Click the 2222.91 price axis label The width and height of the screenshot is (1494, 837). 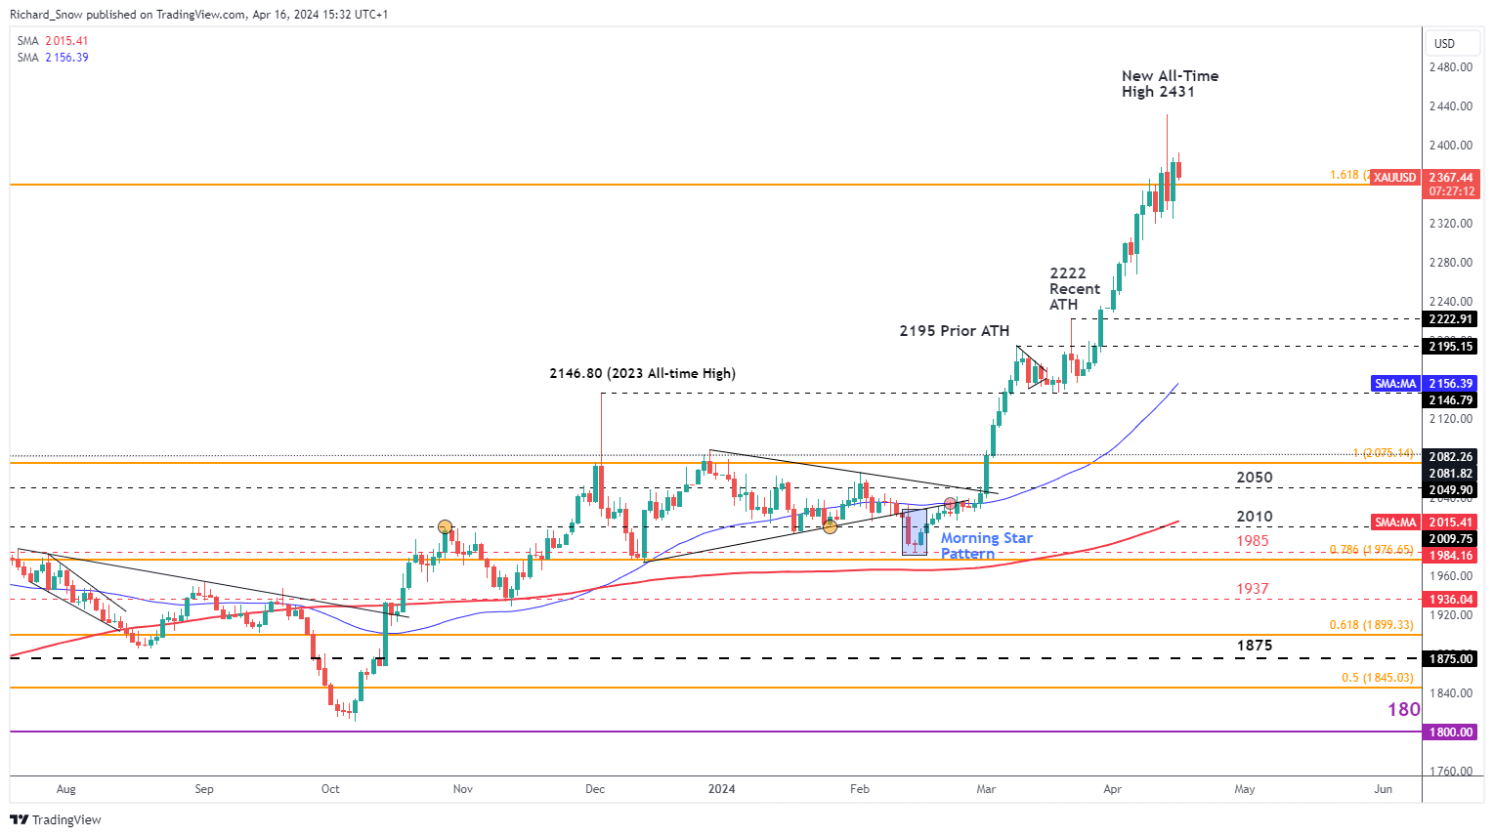point(1451,319)
